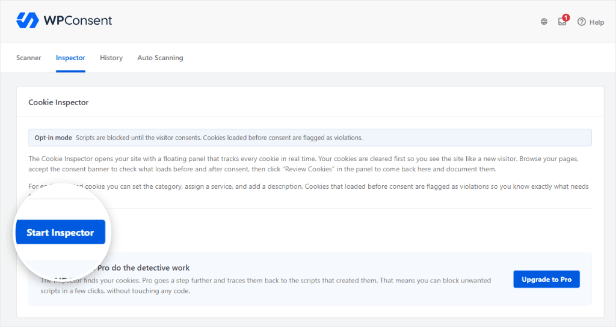
Task: Open the inbox notifications icon
Action: [x=562, y=22]
